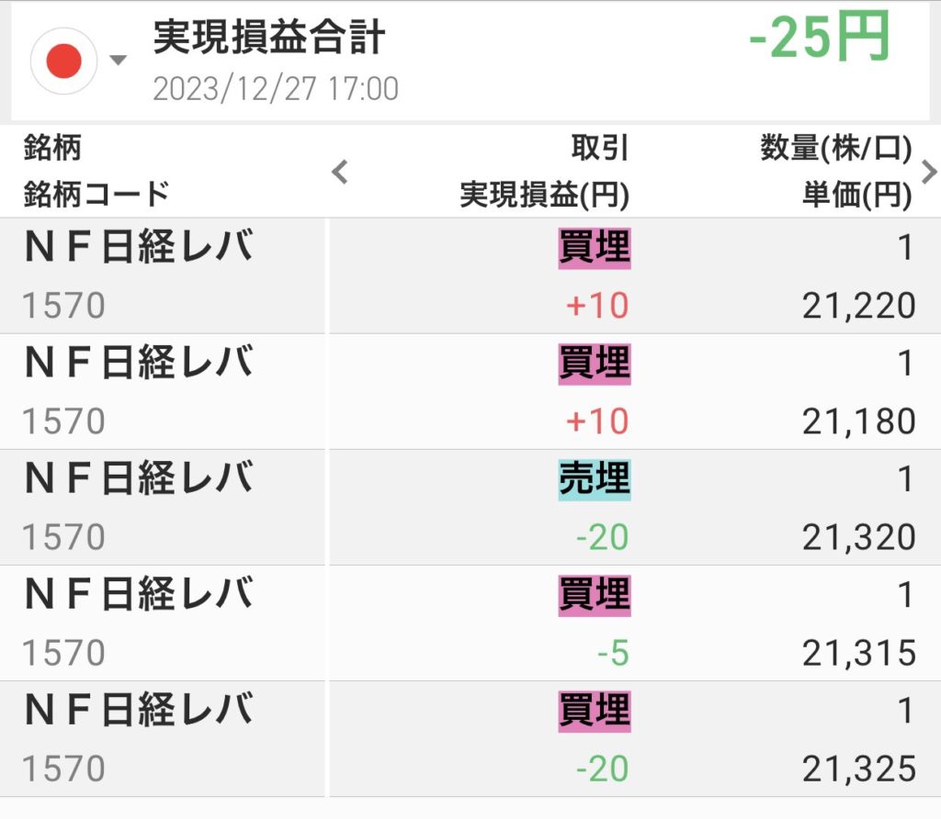Select the 単価(円) column subheader

click(x=856, y=195)
